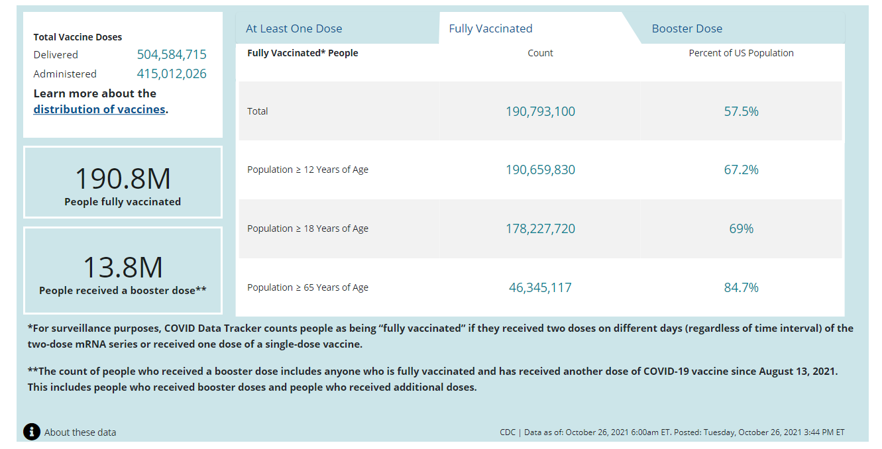Click the info icon beside About these data
882x449 pixels.
[32, 432]
